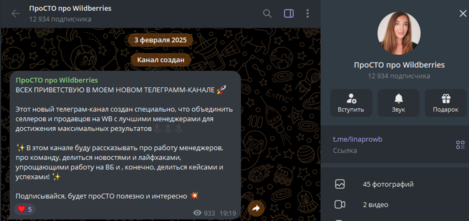
Task: Click the sender name ПроСТО про Wildberries in post
Action: 57,80
